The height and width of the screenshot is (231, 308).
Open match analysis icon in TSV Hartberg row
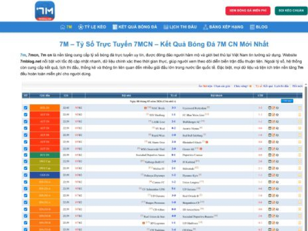269,114
